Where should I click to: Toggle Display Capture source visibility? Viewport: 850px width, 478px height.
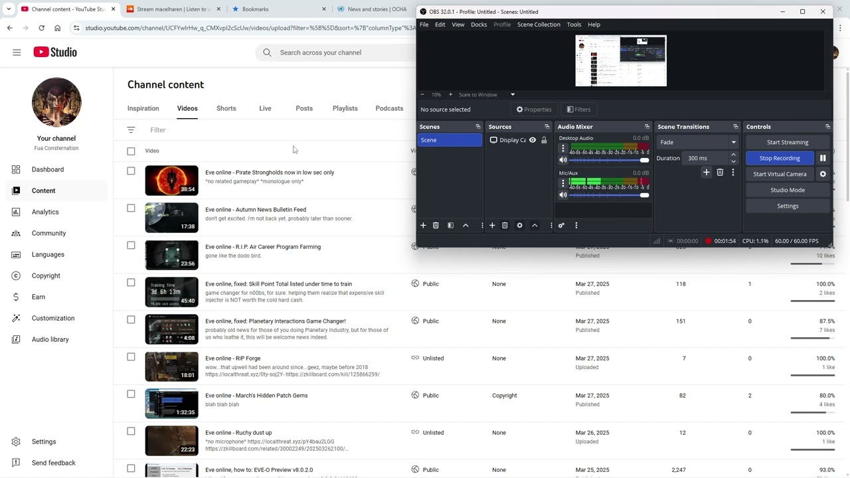[533, 140]
